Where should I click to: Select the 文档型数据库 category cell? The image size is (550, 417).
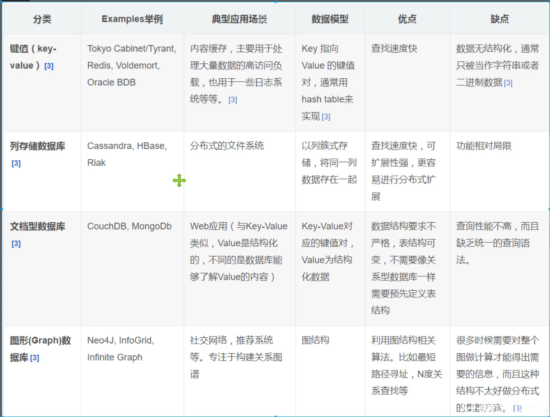[42, 268]
